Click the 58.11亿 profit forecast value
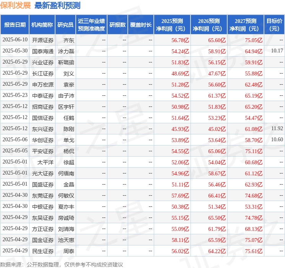285x268 pixels. click(x=180, y=240)
